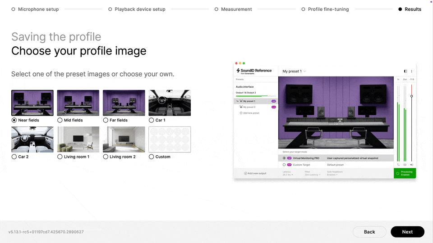Viewport: 433px width, 243px height.
Task: Go to the Next step
Action: pos(407,232)
